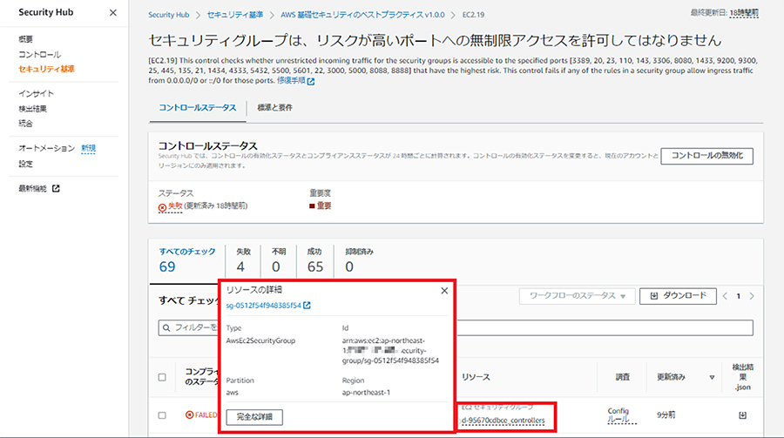Sort by 更新済み column arrow
This screenshot has height=438, width=784.
click(712, 378)
